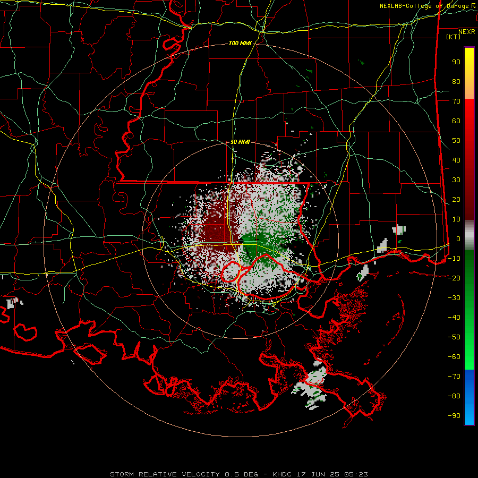Click the bright green -60 kt color segment
The width and height of the screenshot is (478, 478).
pos(469,361)
